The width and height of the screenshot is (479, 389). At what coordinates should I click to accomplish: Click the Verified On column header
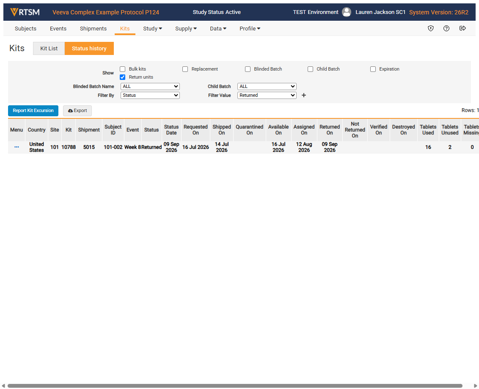[378, 130]
